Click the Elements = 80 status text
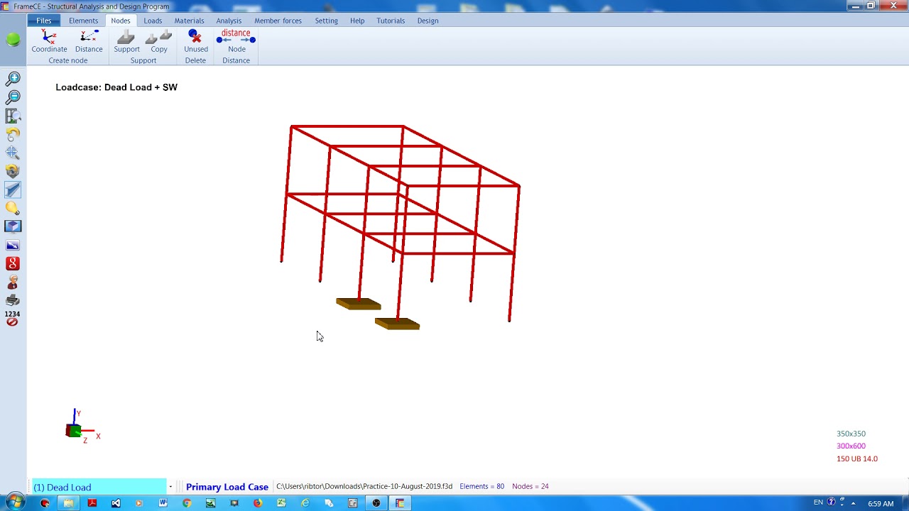The height and width of the screenshot is (511, 909). coord(481,486)
